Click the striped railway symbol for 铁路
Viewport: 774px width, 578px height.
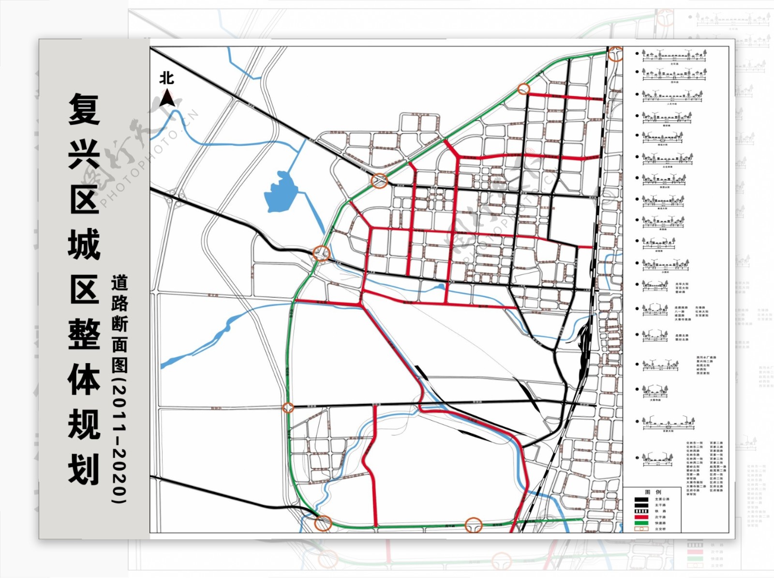tap(641, 511)
